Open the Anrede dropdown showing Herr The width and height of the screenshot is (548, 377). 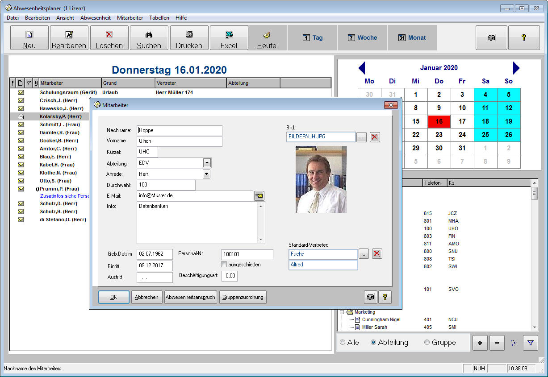(207, 174)
